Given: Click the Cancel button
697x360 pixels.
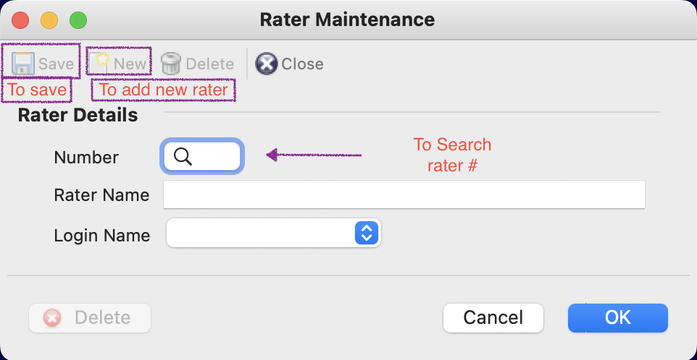Looking at the screenshot, I should point(493,318).
